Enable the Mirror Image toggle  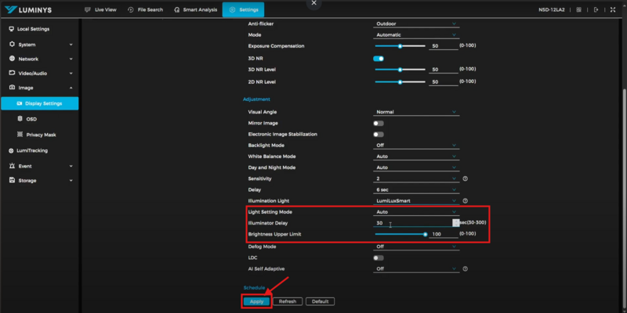pyautogui.click(x=379, y=123)
